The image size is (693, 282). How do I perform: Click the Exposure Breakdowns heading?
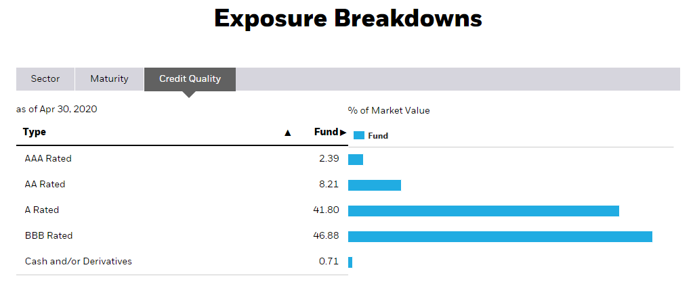click(x=348, y=19)
